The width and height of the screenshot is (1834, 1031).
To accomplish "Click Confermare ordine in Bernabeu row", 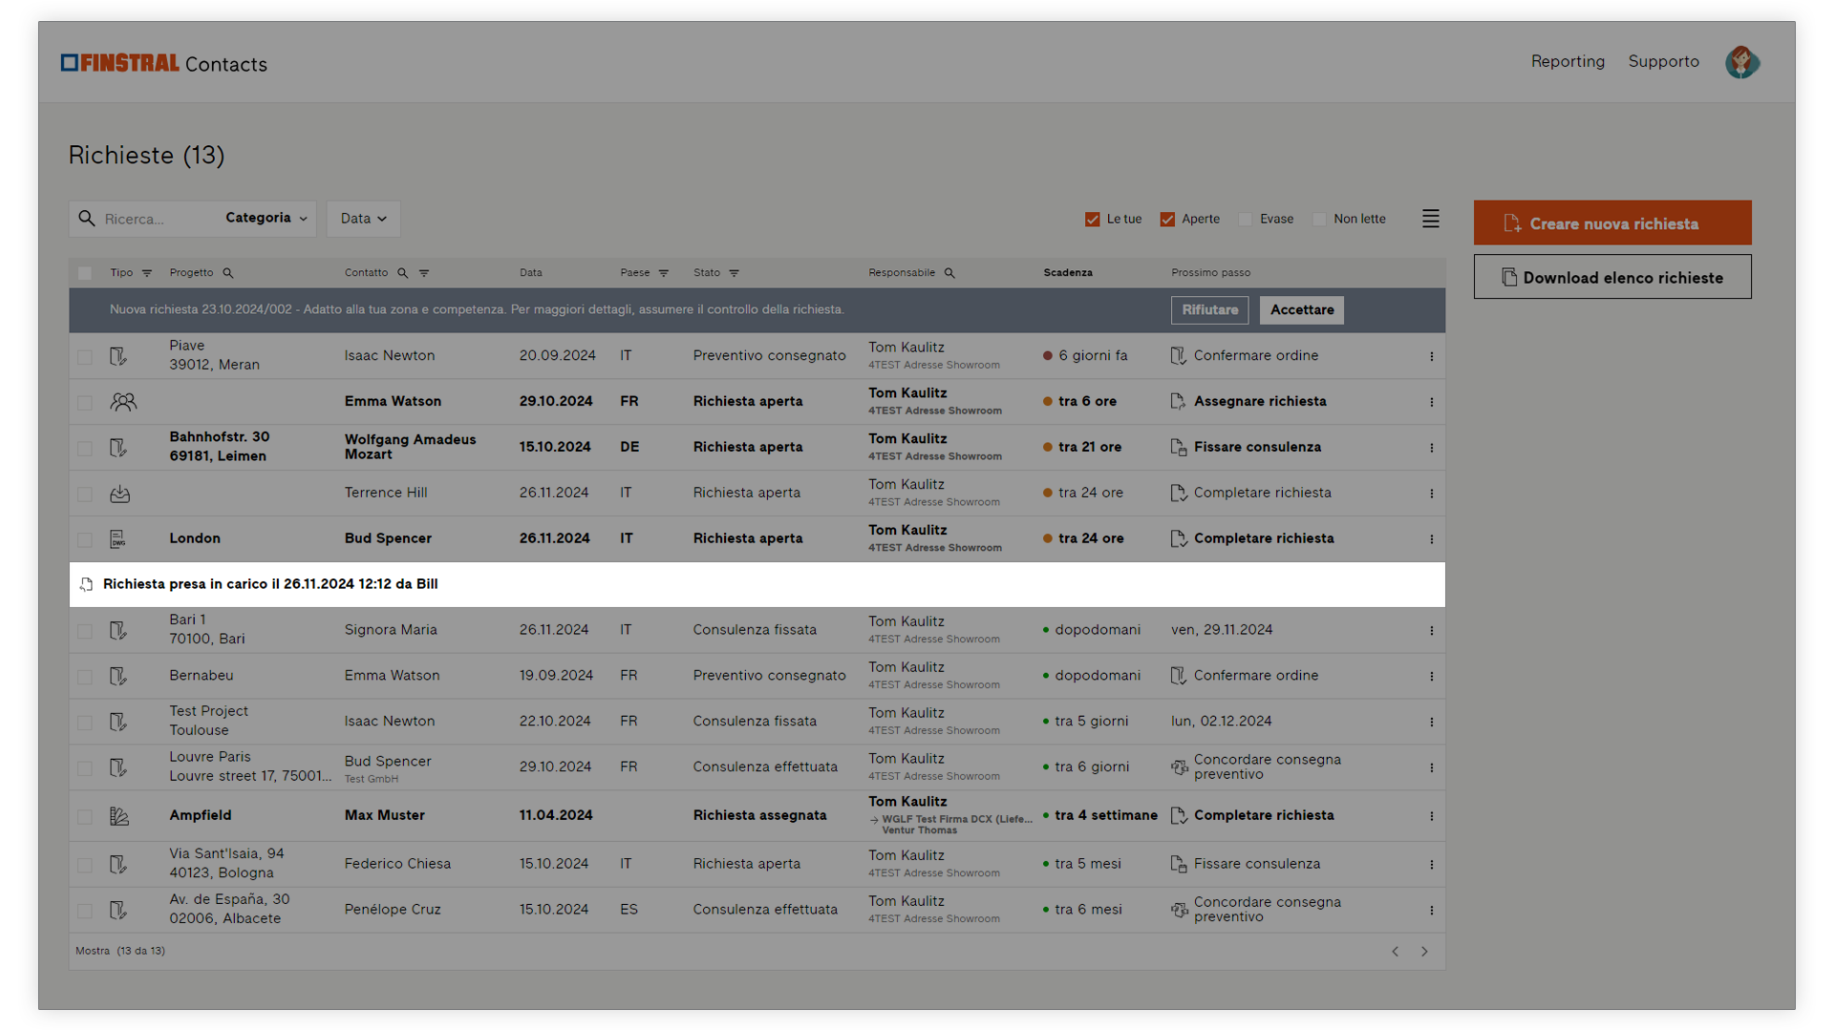I will tap(1245, 676).
